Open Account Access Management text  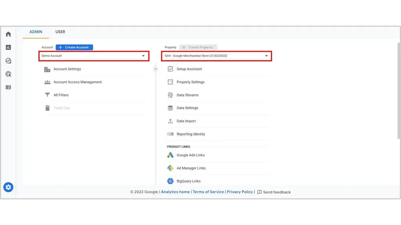point(78,82)
